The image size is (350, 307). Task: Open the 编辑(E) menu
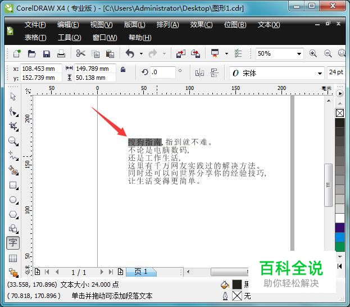(x=68, y=25)
